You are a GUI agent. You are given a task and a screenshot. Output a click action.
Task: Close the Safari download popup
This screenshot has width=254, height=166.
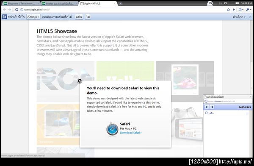point(80,81)
